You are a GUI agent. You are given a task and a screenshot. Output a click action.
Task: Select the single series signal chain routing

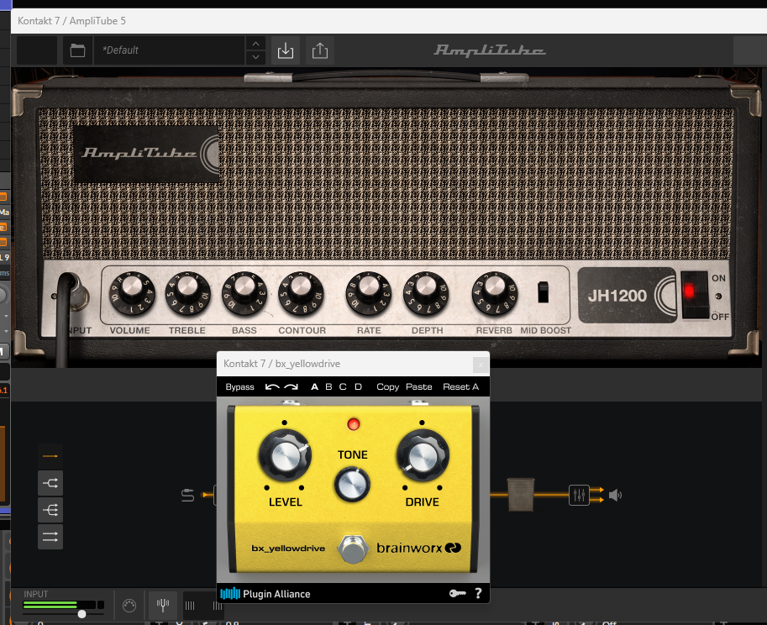pyautogui.click(x=50, y=456)
